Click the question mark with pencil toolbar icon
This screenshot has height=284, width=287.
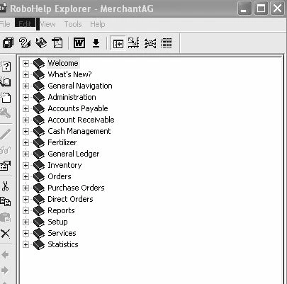click(25, 43)
